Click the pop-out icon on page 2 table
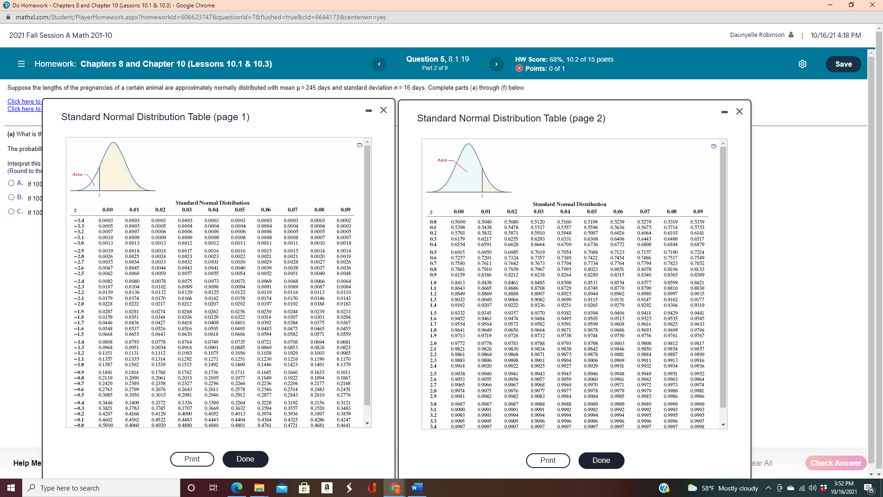 (x=714, y=146)
